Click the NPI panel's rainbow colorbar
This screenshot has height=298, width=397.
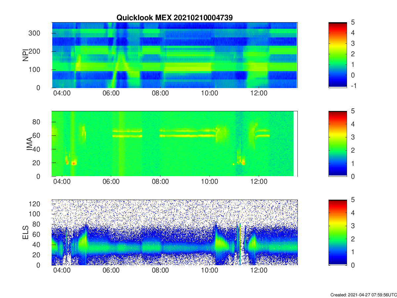point(337,55)
